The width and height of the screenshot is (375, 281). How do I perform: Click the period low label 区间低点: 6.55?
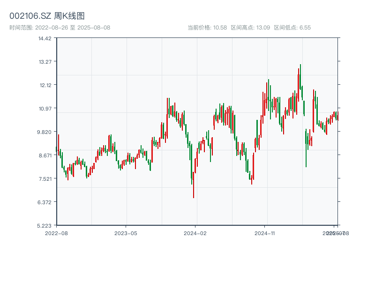(x=292, y=28)
